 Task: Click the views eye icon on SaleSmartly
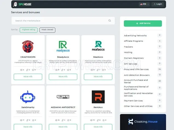coord(21,120)
